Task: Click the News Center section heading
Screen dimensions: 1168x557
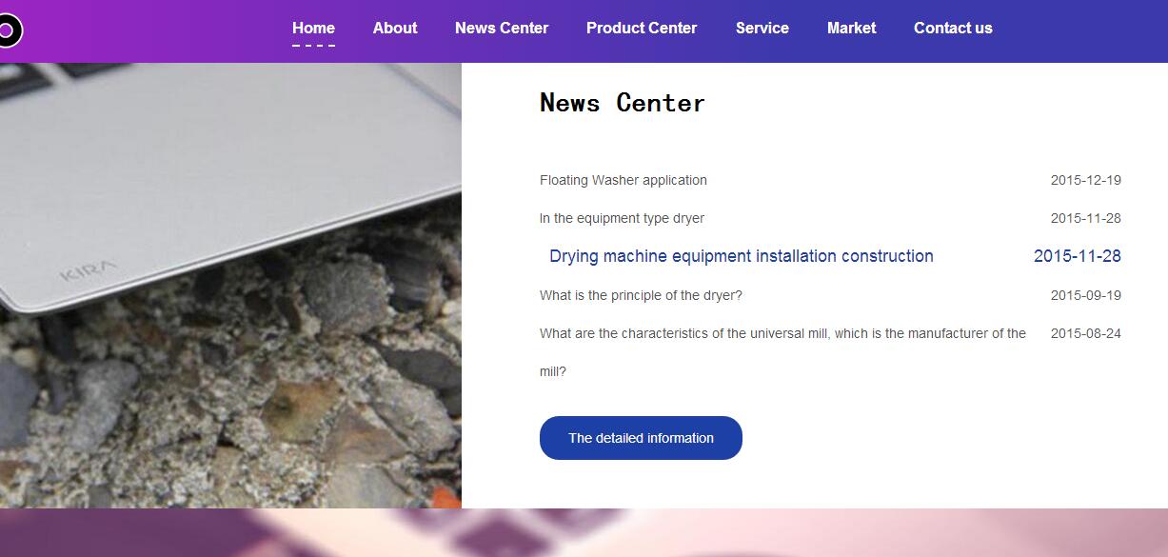Action: 623,103
